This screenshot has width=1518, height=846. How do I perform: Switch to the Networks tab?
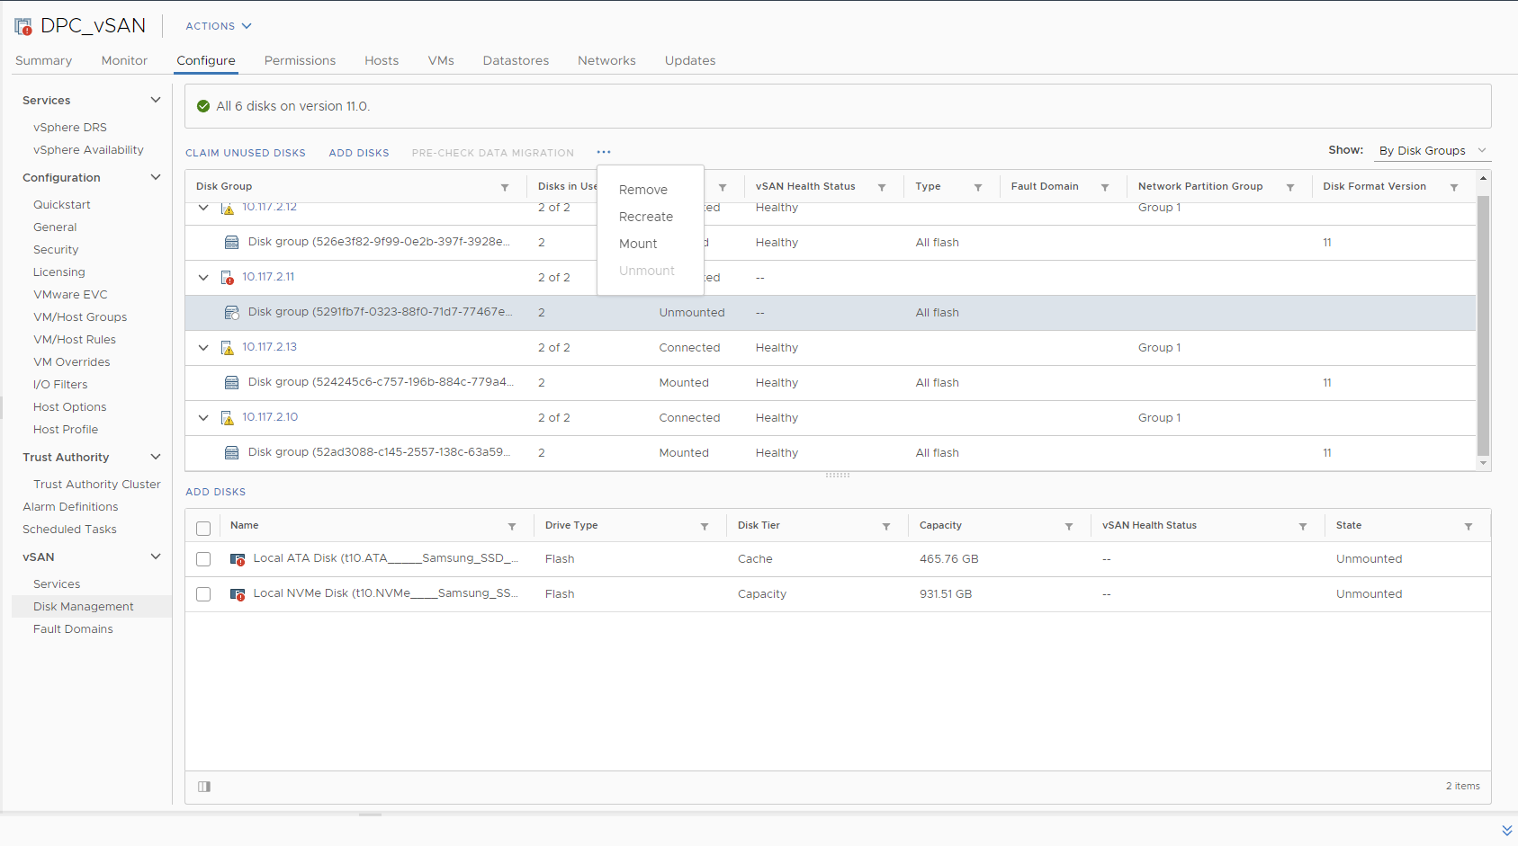[x=606, y=60]
